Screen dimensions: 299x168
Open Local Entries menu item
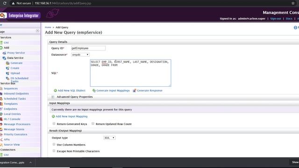pyautogui.click(x=12, y=114)
